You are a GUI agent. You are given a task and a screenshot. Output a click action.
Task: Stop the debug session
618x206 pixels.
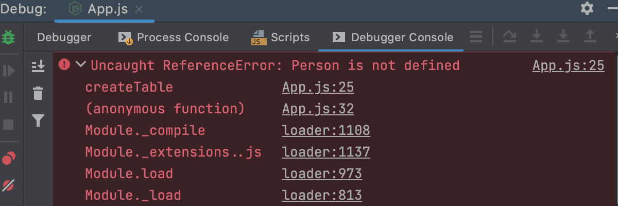coord(9,125)
